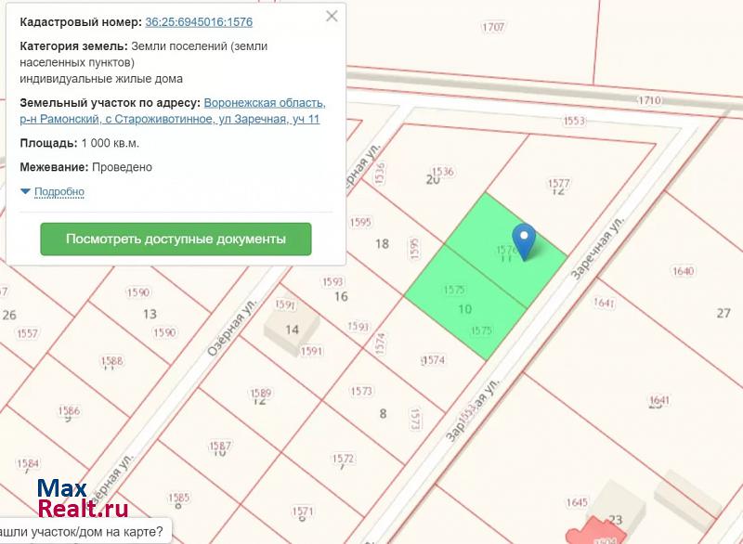
Task: Click the parcel numbered 27
Action: tap(723, 313)
